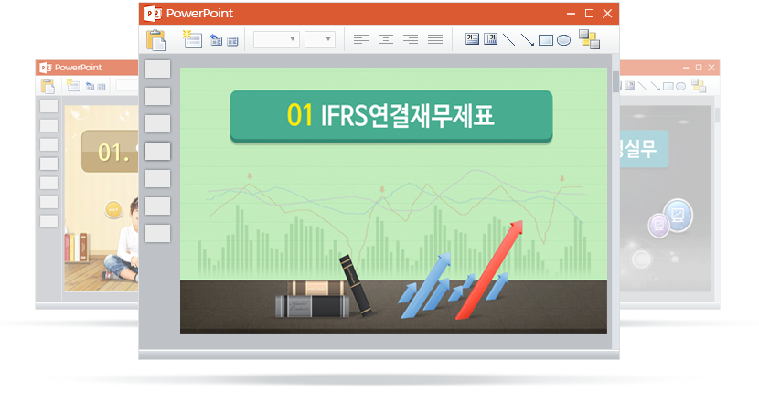Image resolution: width=759 pixels, height=402 pixels.
Task: Open the Arrange shapes icon
Action: 590,39
